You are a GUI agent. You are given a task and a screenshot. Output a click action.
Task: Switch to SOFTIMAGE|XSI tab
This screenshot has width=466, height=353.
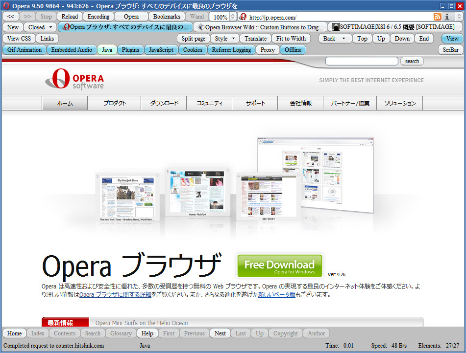tap(395, 27)
